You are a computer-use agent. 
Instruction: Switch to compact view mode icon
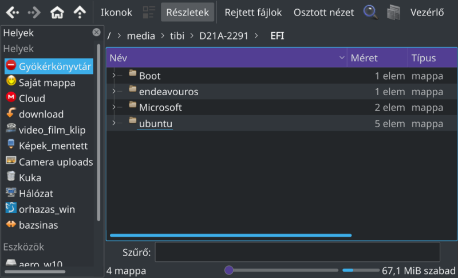tap(149, 12)
